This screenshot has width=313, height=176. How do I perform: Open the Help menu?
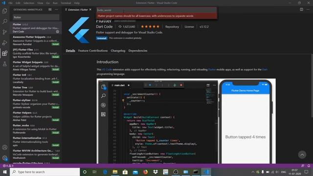pyautogui.click(x=77, y=3)
